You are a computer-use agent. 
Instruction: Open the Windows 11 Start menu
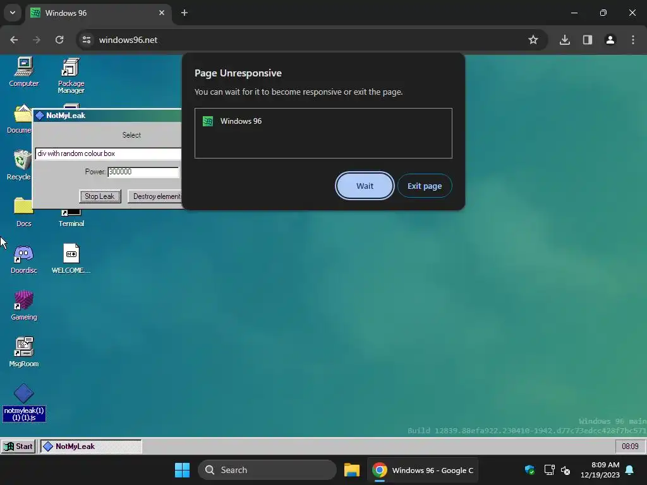[182, 470]
